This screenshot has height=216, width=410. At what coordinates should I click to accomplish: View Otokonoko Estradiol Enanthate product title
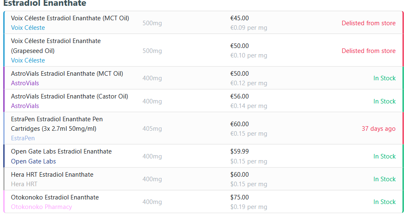(55, 197)
